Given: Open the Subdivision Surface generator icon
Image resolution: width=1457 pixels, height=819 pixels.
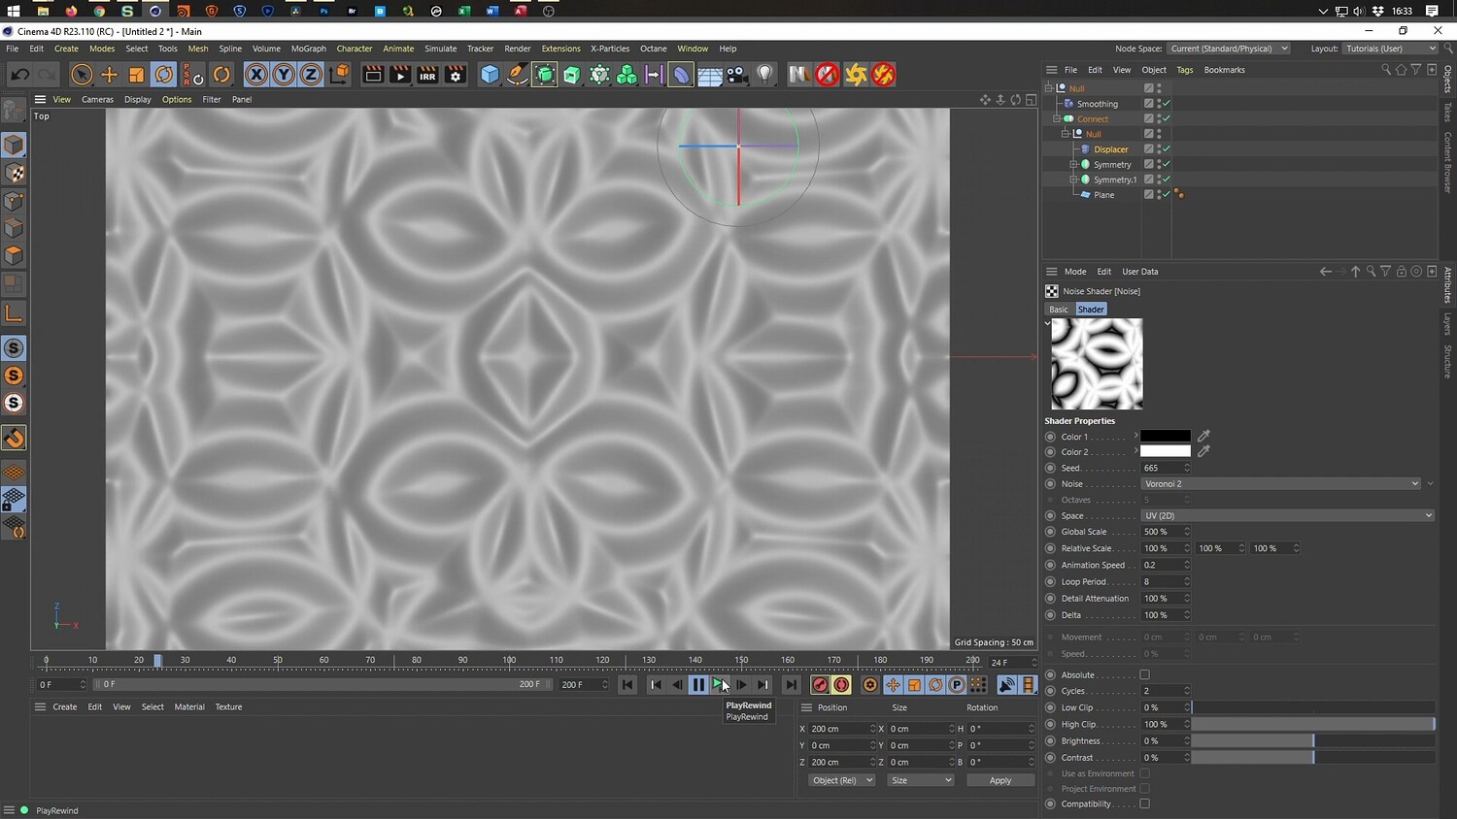Looking at the screenshot, I should point(545,75).
